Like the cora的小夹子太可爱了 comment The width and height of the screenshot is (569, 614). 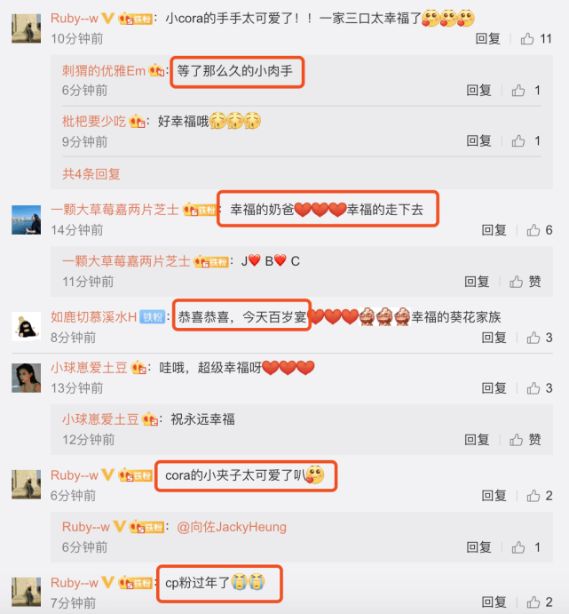tap(533, 496)
